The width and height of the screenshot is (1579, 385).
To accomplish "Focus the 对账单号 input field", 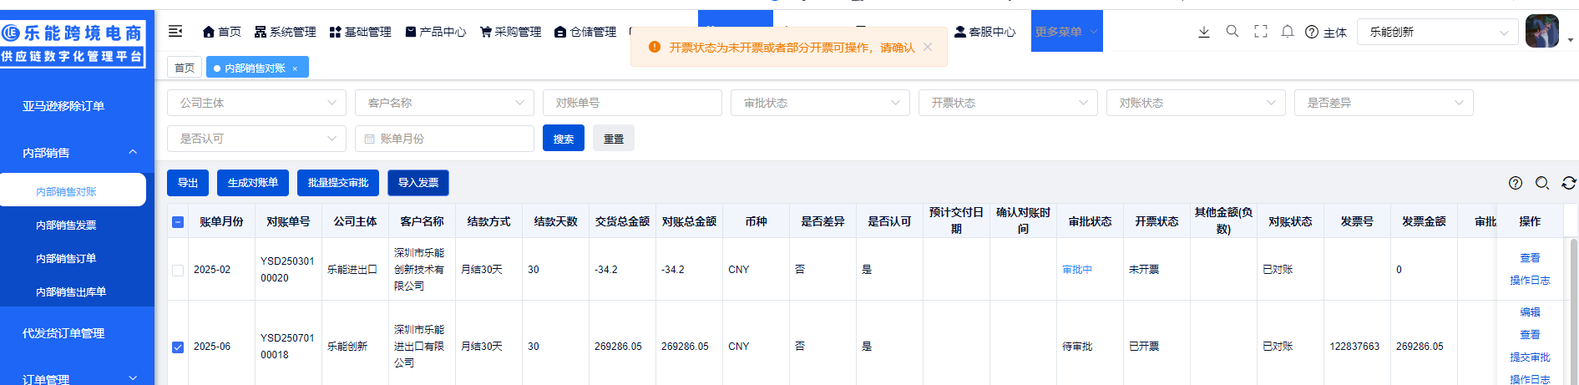I will click(x=632, y=103).
